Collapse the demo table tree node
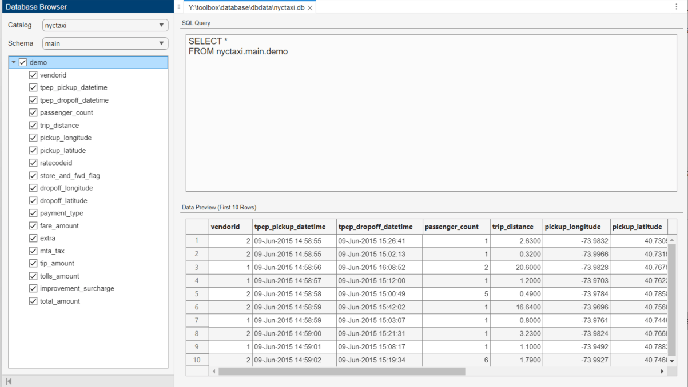This screenshot has height=387, width=688. click(x=14, y=62)
